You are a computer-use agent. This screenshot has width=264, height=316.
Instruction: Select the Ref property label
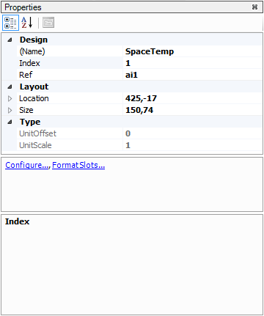click(x=26, y=75)
